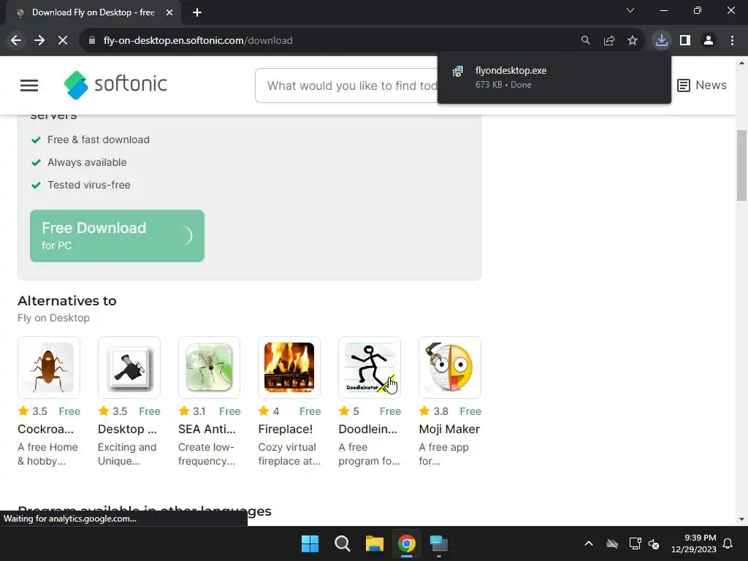This screenshot has height=561, width=748.
Task: Open the Moji Maker app thumbnail
Action: 450,367
